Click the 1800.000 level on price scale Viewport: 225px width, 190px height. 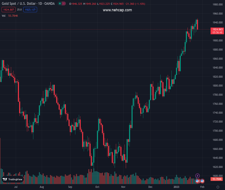click(x=217, y=86)
